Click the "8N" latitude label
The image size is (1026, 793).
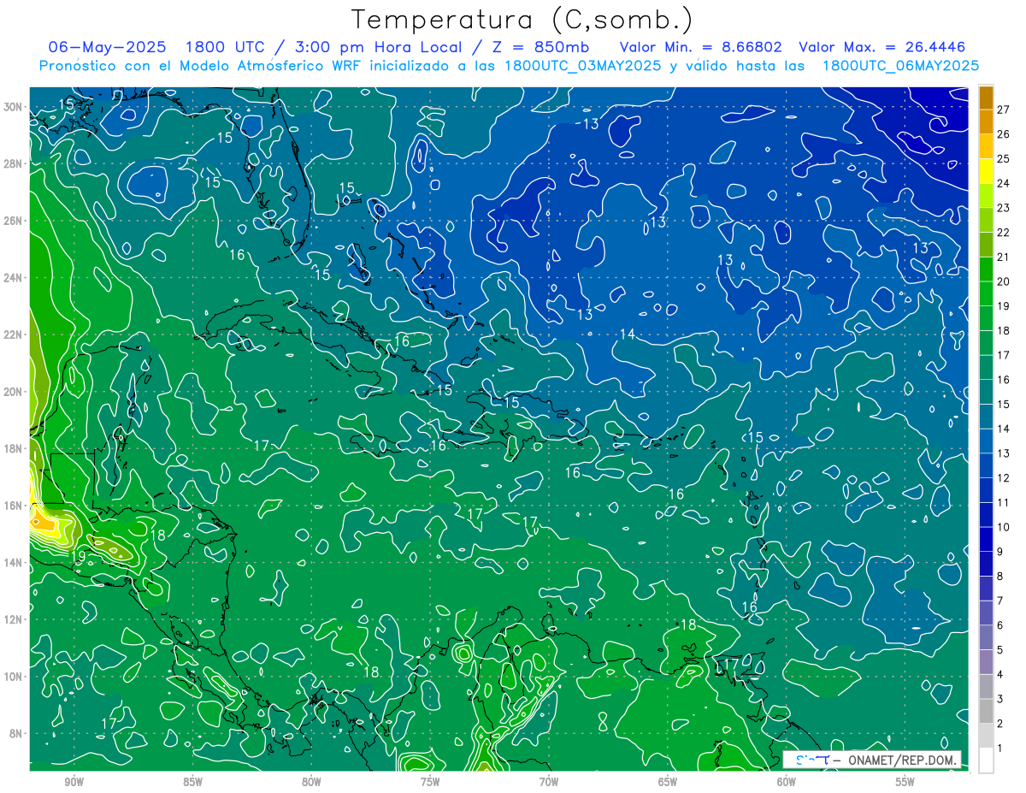pyautogui.click(x=16, y=733)
